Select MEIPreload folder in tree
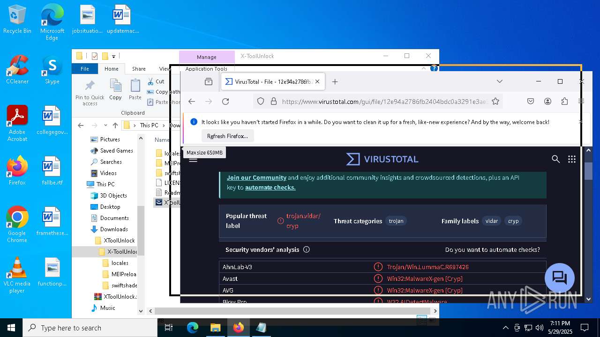Screen dimensions: 600x337 click(x=124, y=274)
